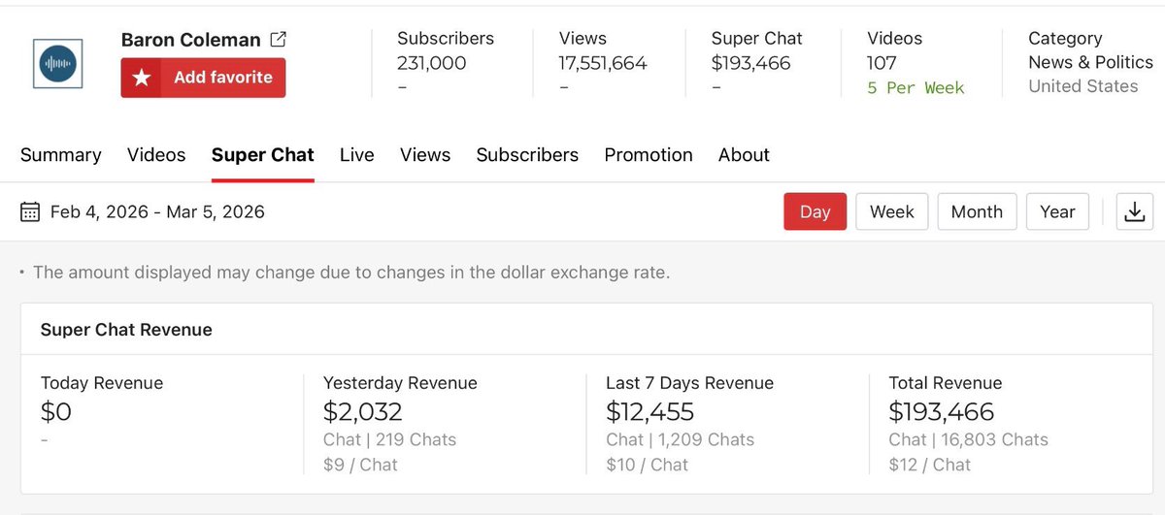View the About tab
The image size is (1165, 515).
(x=744, y=155)
